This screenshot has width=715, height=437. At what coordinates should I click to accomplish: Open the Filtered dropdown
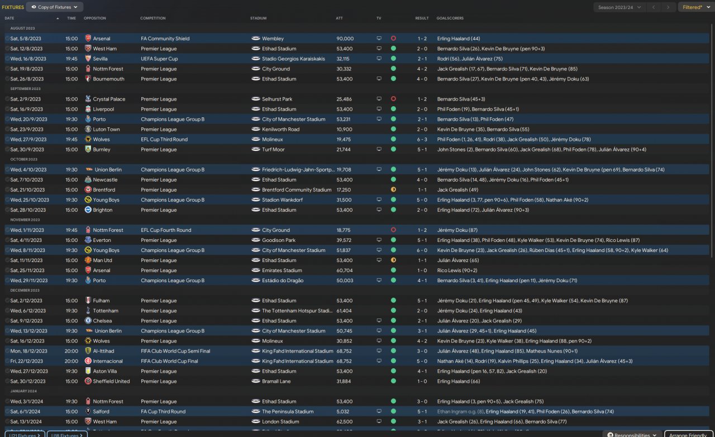click(x=695, y=7)
